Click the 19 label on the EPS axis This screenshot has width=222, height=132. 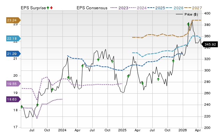15,93
